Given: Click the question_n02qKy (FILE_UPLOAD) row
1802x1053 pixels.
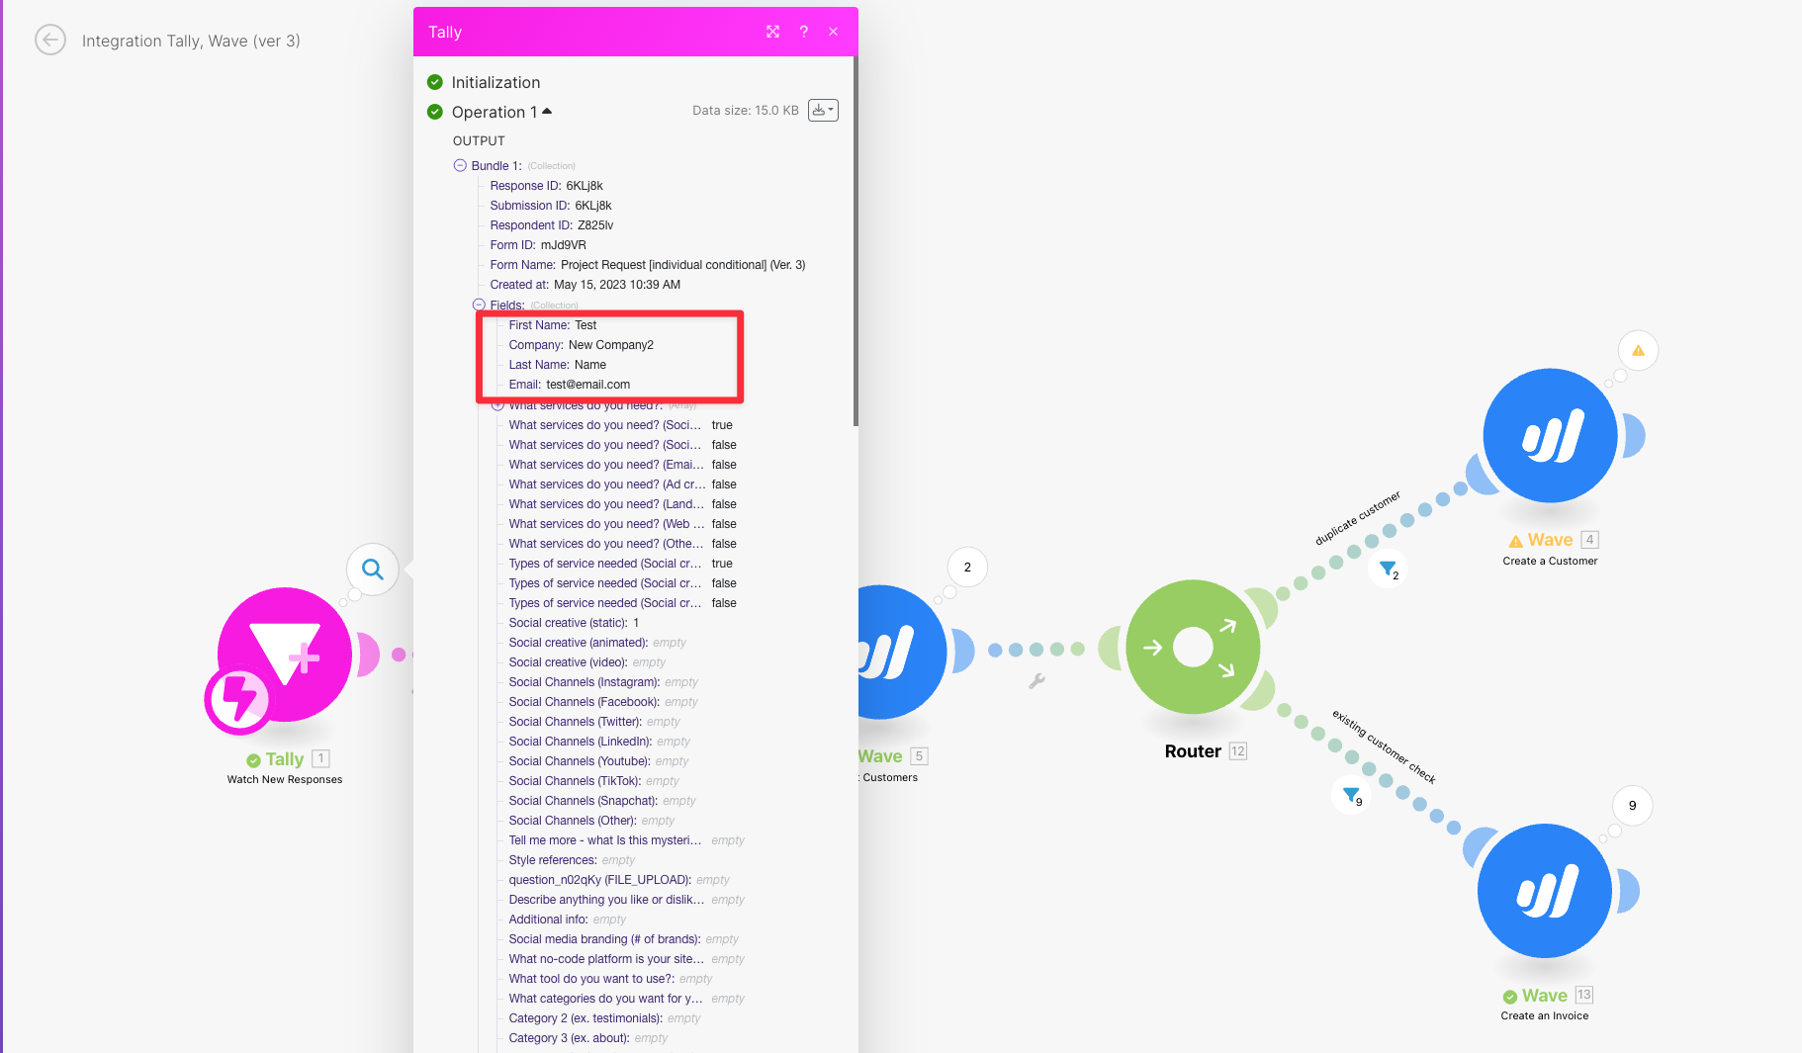Looking at the screenshot, I should click(x=619, y=880).
